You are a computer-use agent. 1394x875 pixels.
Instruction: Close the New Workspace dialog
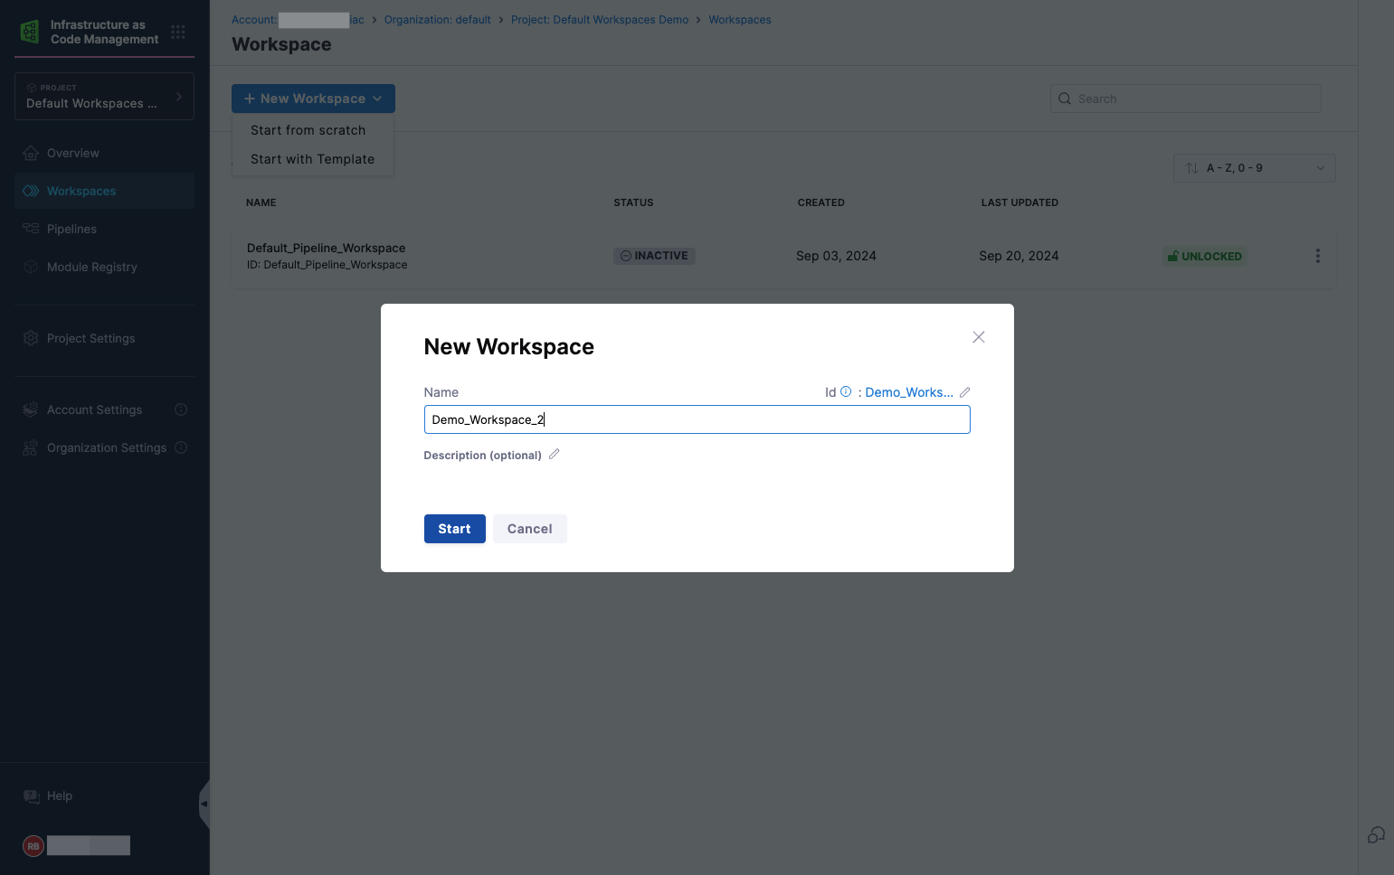(979, 337)
